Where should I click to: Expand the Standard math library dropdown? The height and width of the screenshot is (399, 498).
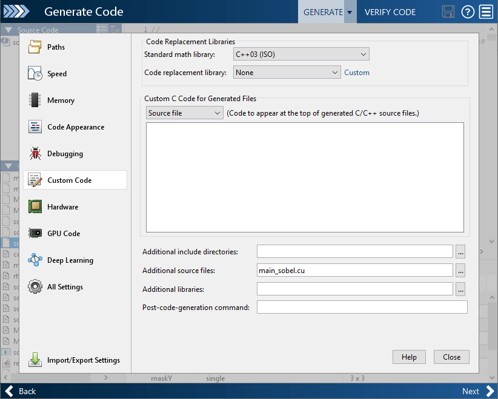coord(301,54)
